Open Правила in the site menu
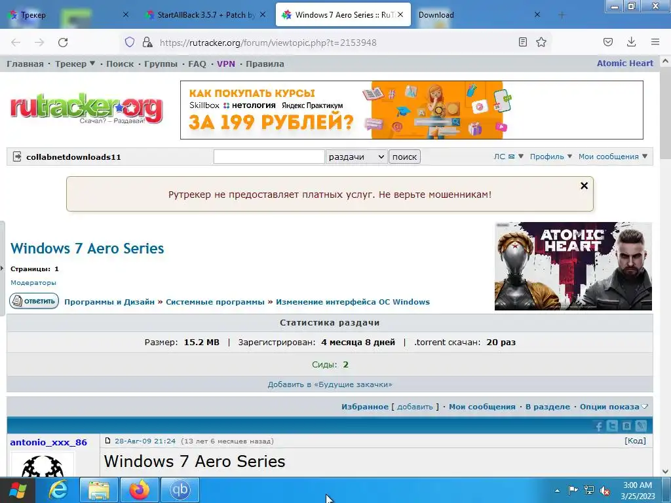Image resolution: width=671 pixels, height=503 pixels. pyautogui.click(x=265, y=64)
